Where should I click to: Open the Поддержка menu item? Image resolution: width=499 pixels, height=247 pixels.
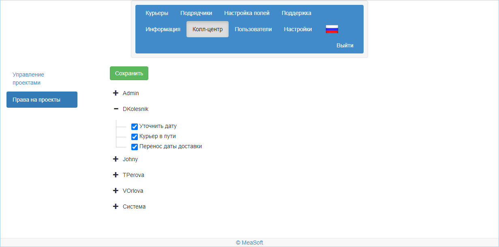(296, 13)
